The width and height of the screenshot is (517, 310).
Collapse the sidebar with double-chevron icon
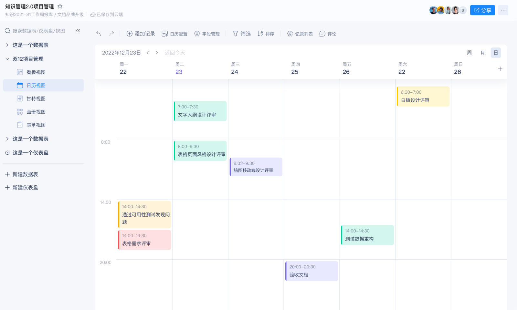tap(78, 31)
